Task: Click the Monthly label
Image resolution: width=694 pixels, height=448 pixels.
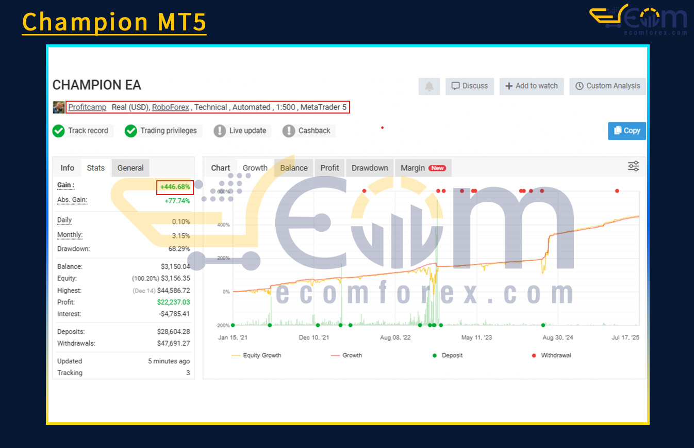Action: (70, 235)
